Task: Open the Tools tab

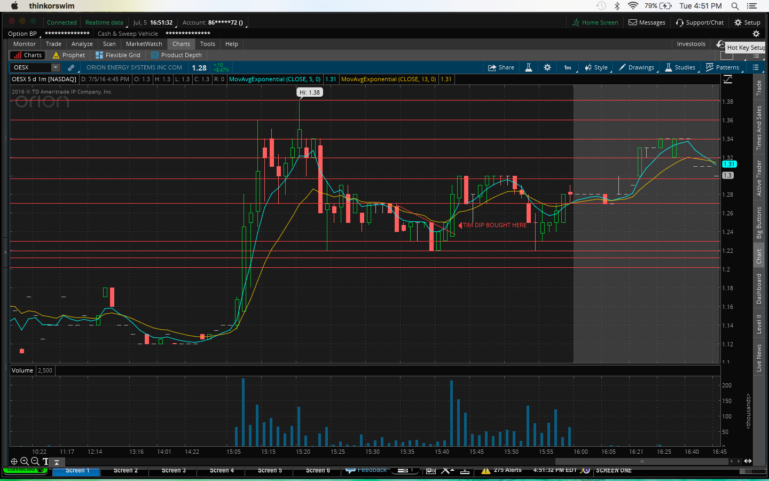Action: [x=208, y=44]
